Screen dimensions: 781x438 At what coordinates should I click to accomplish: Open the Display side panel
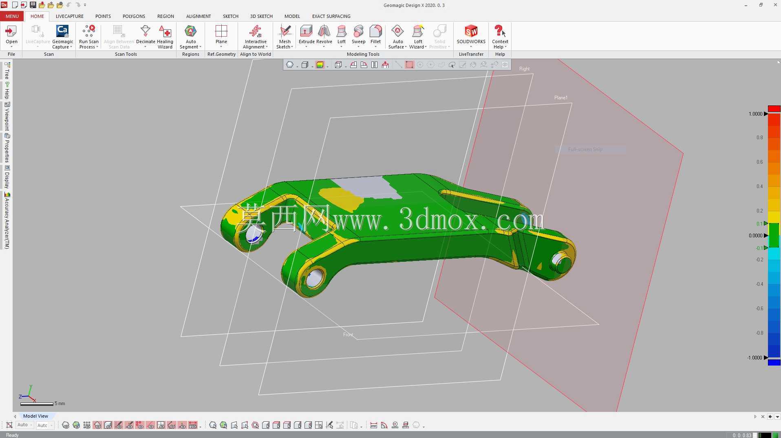pos(7,177)
